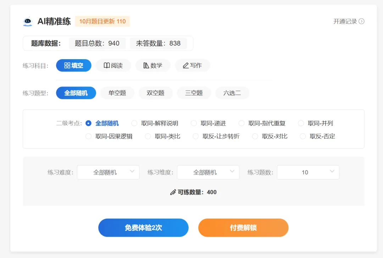Click the orange 付费解锁 button
Screen dimensions: 383x258
[x=243, y=228]
